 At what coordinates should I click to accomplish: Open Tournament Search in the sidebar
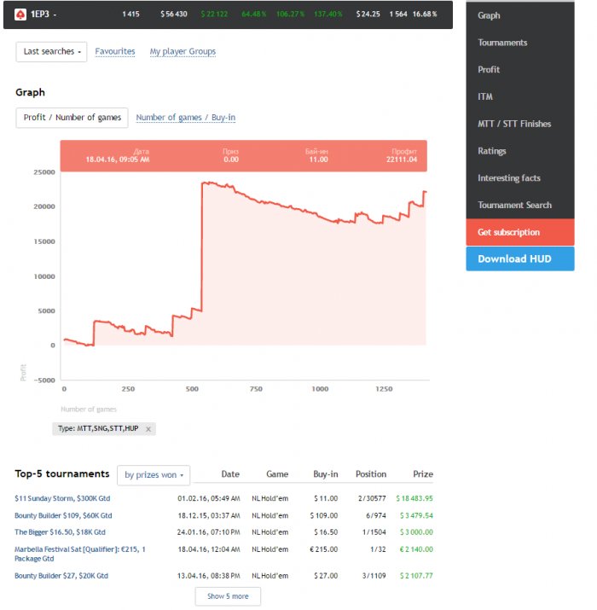point(514,205)
